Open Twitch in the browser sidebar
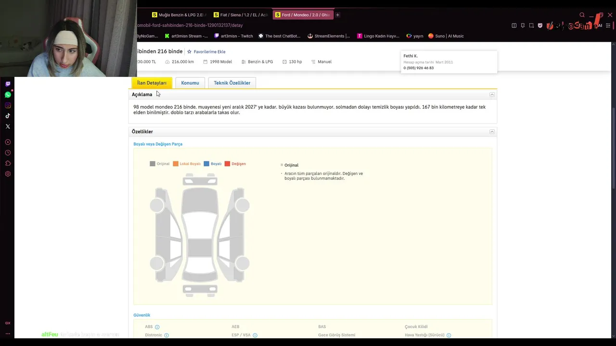This screenshot has width=616, height=346. point(8,84)
